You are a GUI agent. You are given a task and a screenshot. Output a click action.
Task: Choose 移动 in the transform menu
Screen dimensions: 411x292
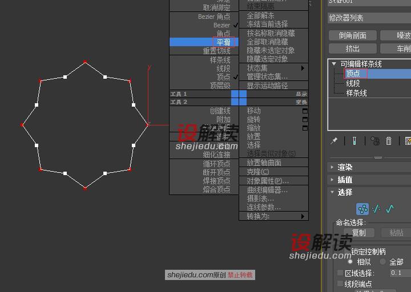(253, 111)
